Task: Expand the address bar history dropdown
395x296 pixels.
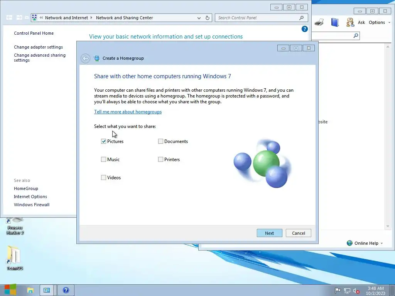Action: [199, 18]
